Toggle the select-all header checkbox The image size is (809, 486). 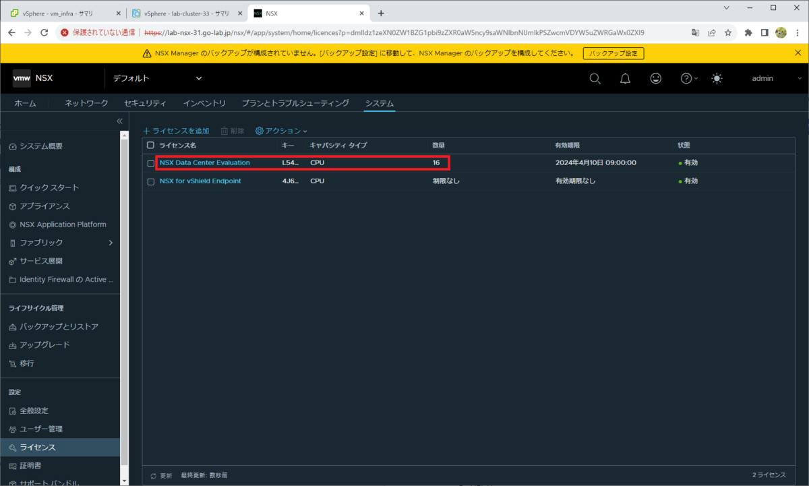[150, 145]
